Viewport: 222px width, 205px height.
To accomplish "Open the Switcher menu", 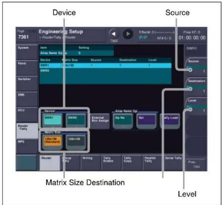I will click(27, 84).
